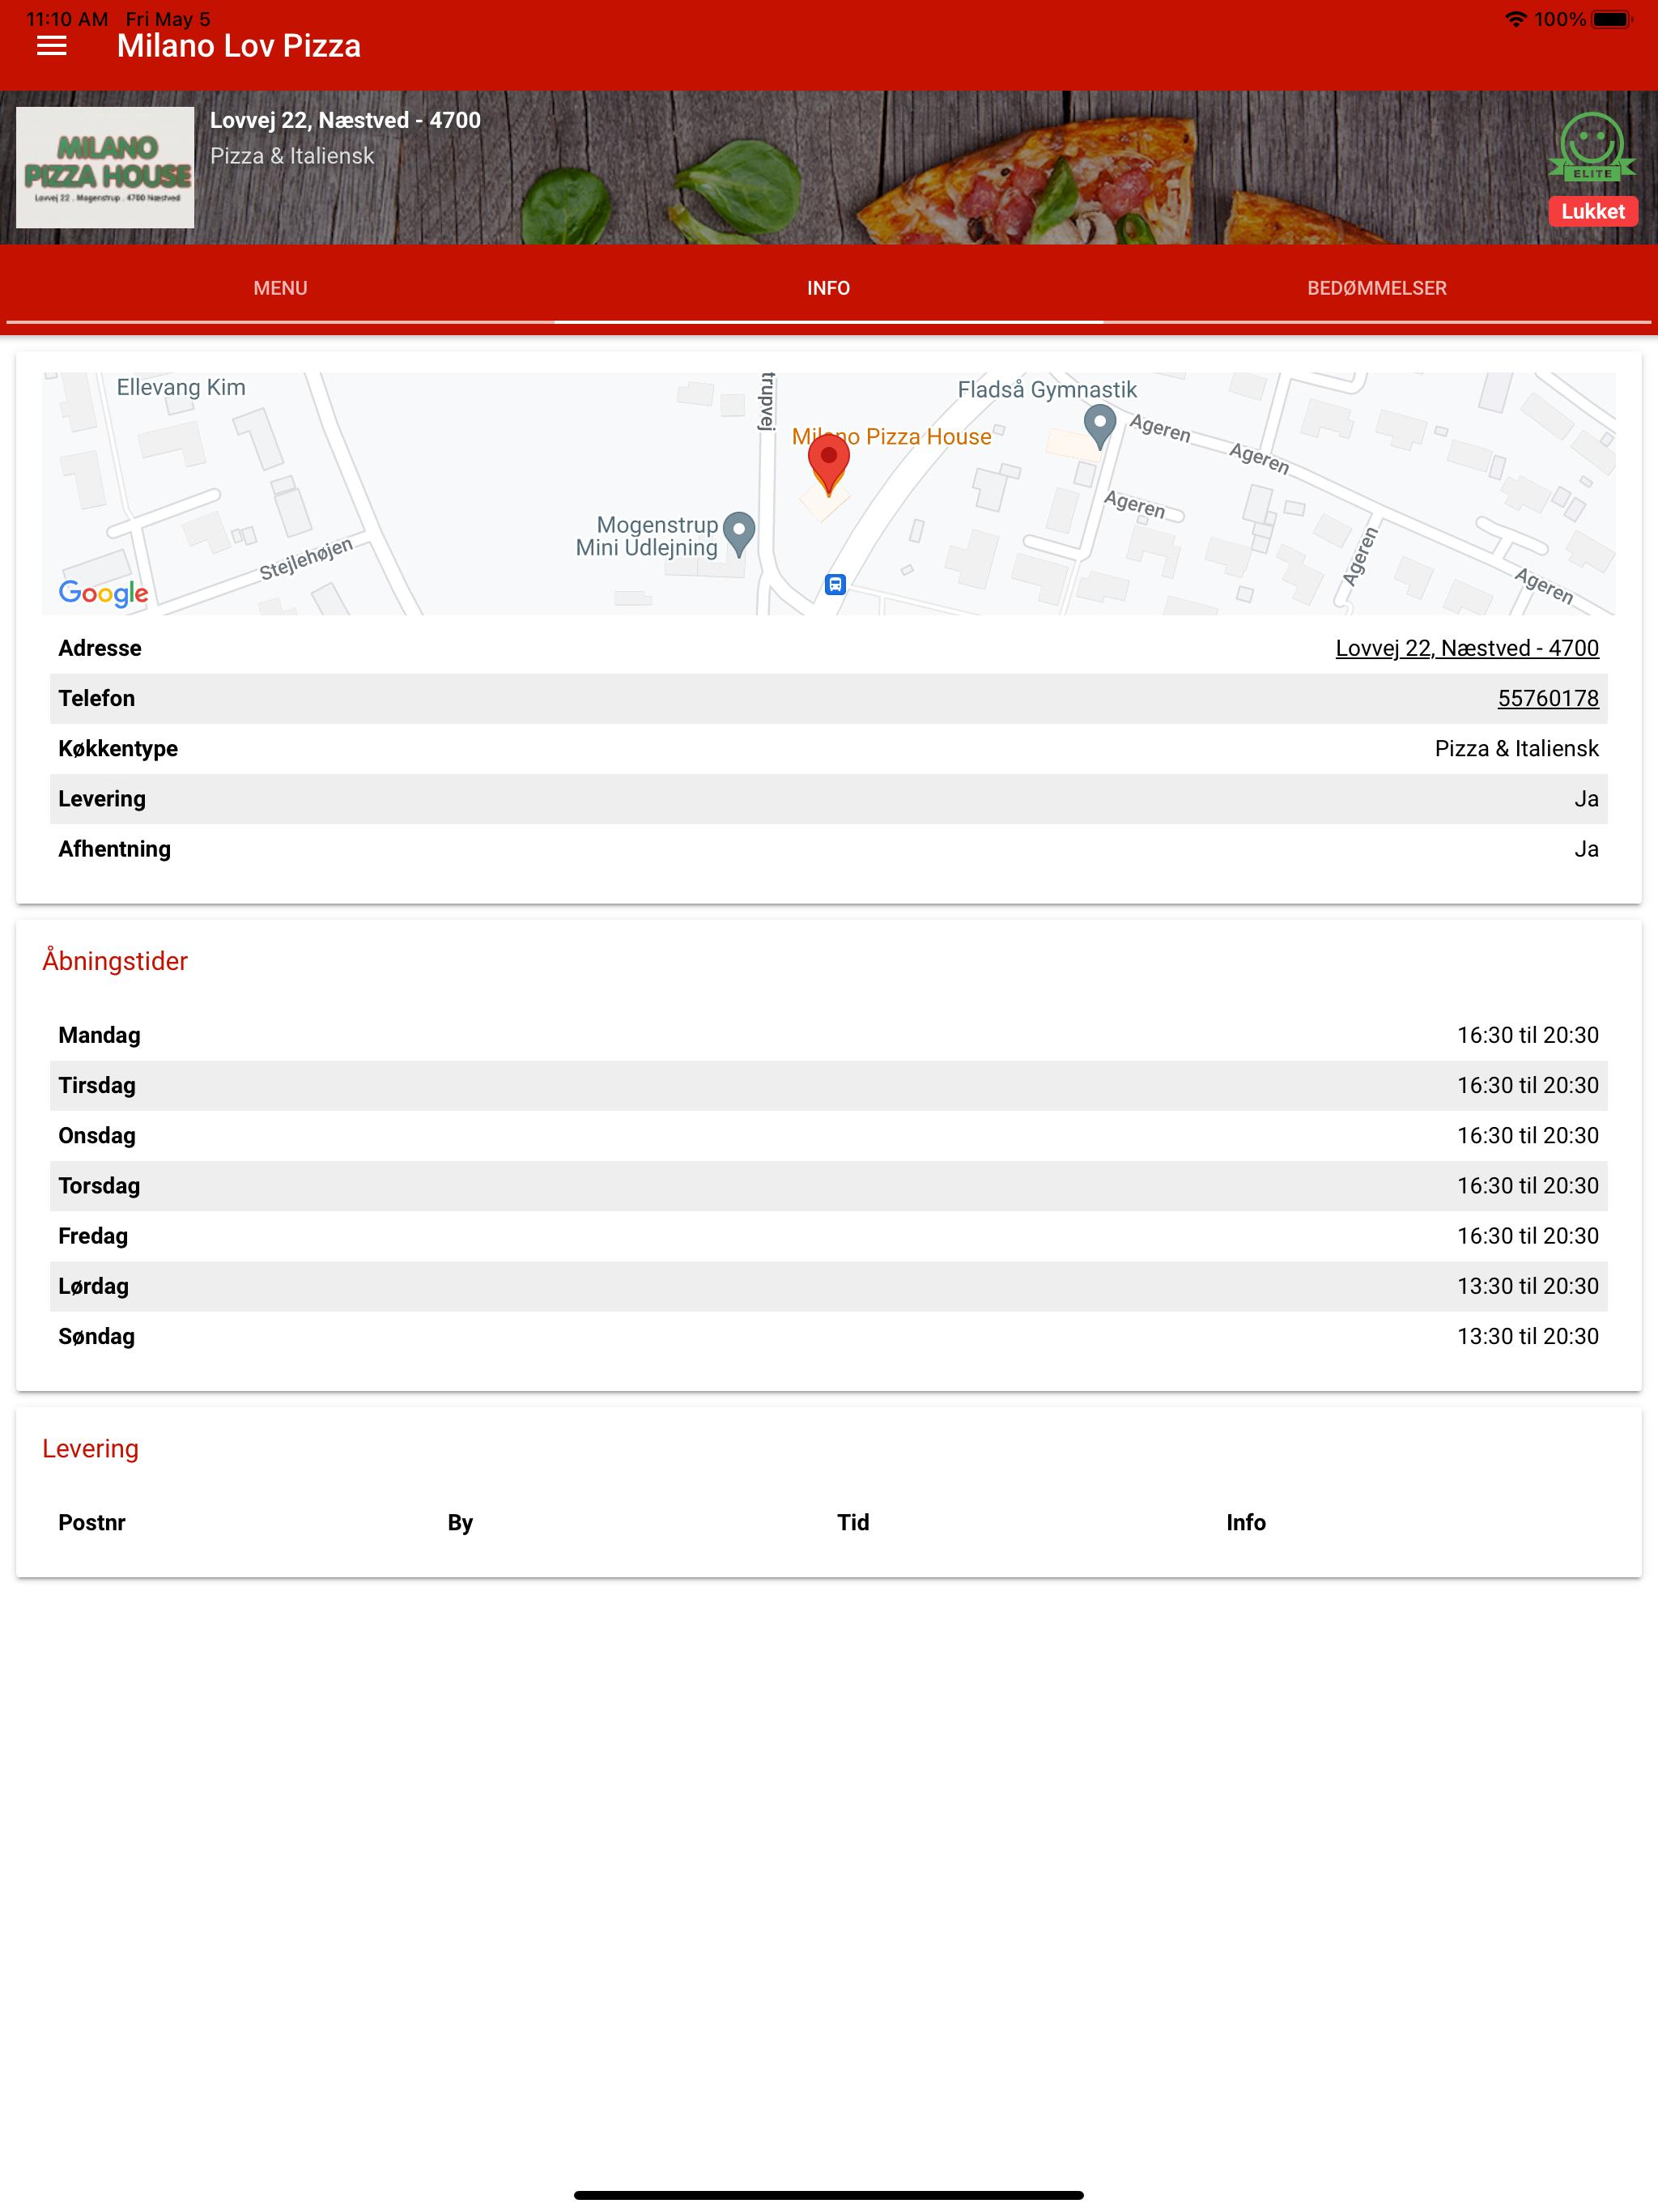Image resolution: width=1658 pixels, height=2212 pixels.
Task: Open the Lovvej 22, Næstved address link
Action: pyautogui.click(x=1467, y=648)
